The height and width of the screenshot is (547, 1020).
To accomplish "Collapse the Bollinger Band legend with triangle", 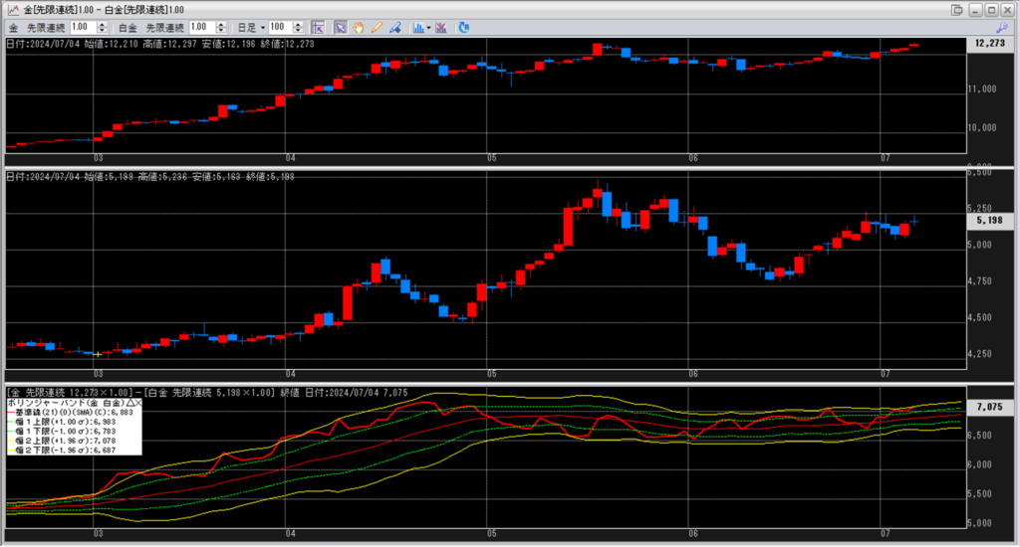I will [128, 402].
